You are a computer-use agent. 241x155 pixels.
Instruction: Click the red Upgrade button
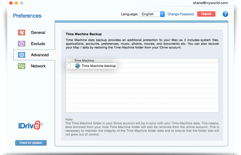[x=206, y=14]
